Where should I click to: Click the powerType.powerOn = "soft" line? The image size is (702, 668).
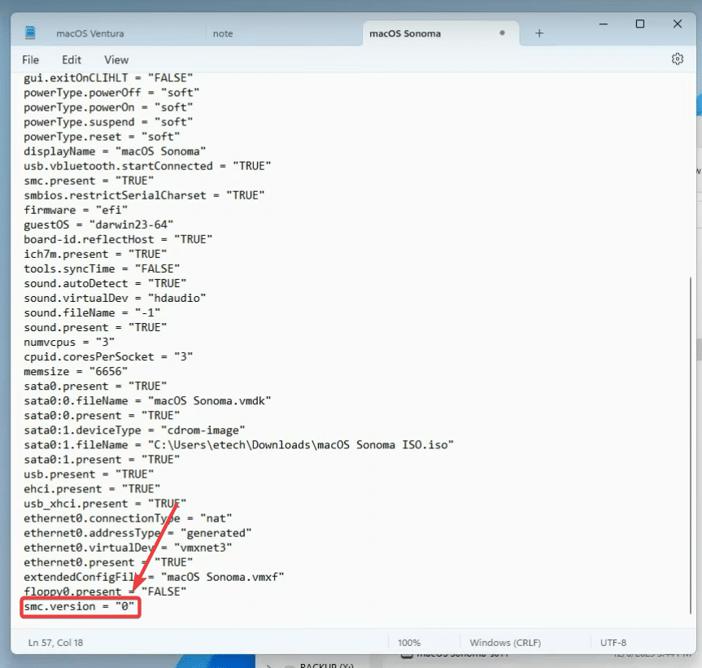tap(108, 107)
